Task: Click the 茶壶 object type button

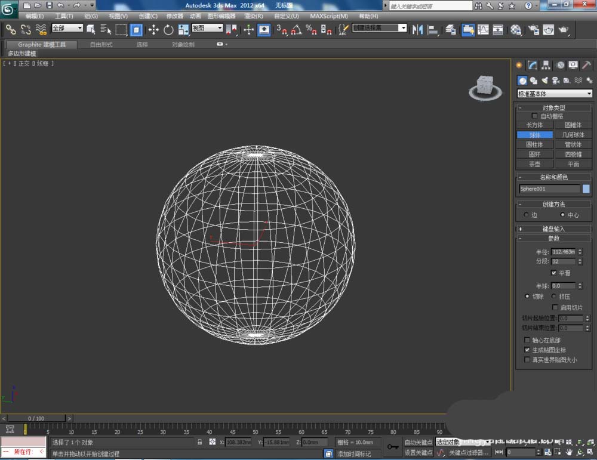Action: 535,164
